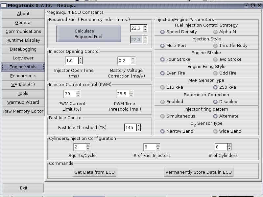Open the Enrichments tab
Screen dimensions: 263x197
tap(23, 76)
